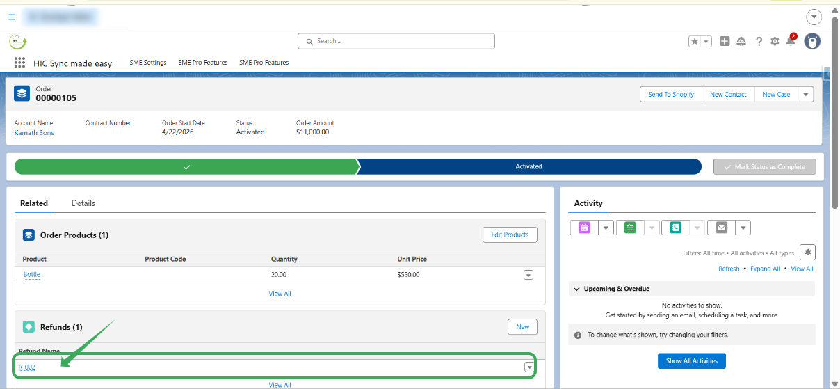Compose an email via envelope icon

coord(721,228)
